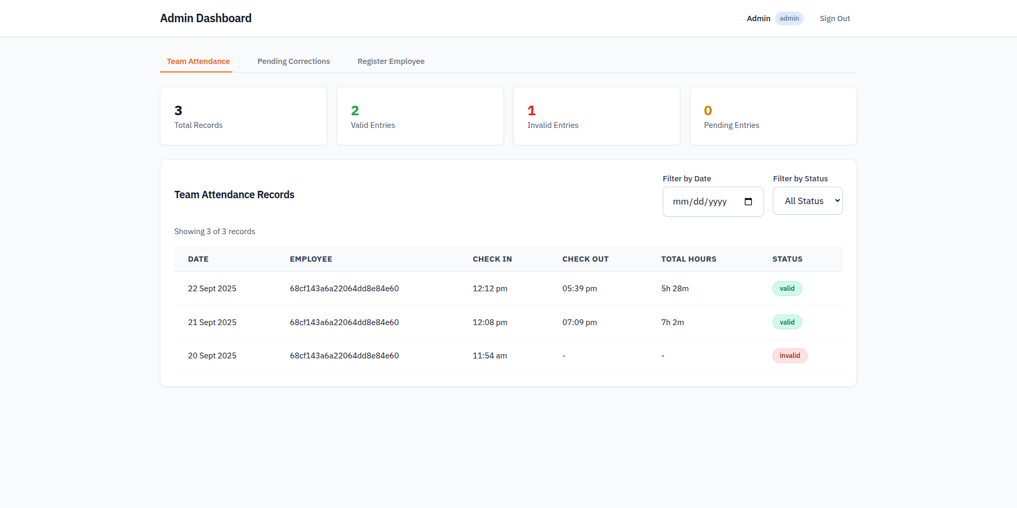Image resolution: width=1017 pixels, height=508 pixels.
Task: Click the invalid badge on 20 Sept row
Action: (790, 355)
